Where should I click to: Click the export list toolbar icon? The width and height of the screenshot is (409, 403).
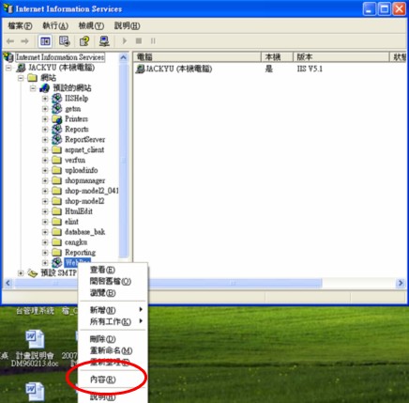click(x=65, y=41)
